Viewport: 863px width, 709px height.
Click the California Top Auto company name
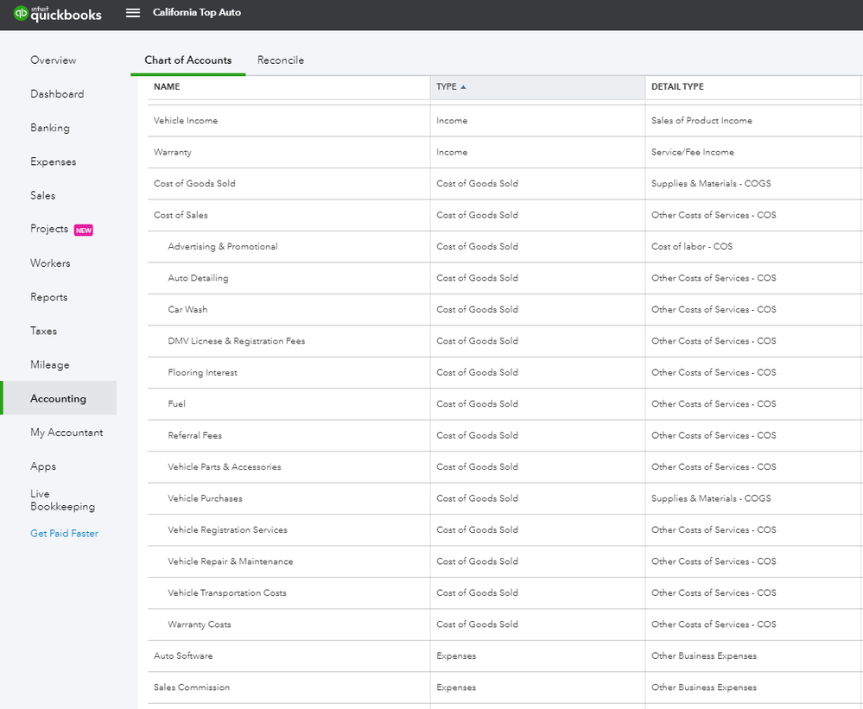coord(197,13)
